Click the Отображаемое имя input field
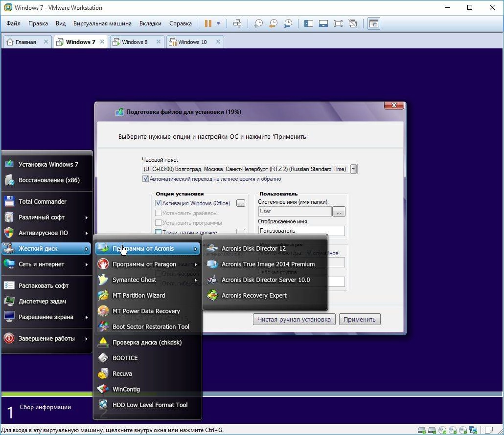This screenshot has width=504, height=435. [301, 231]
